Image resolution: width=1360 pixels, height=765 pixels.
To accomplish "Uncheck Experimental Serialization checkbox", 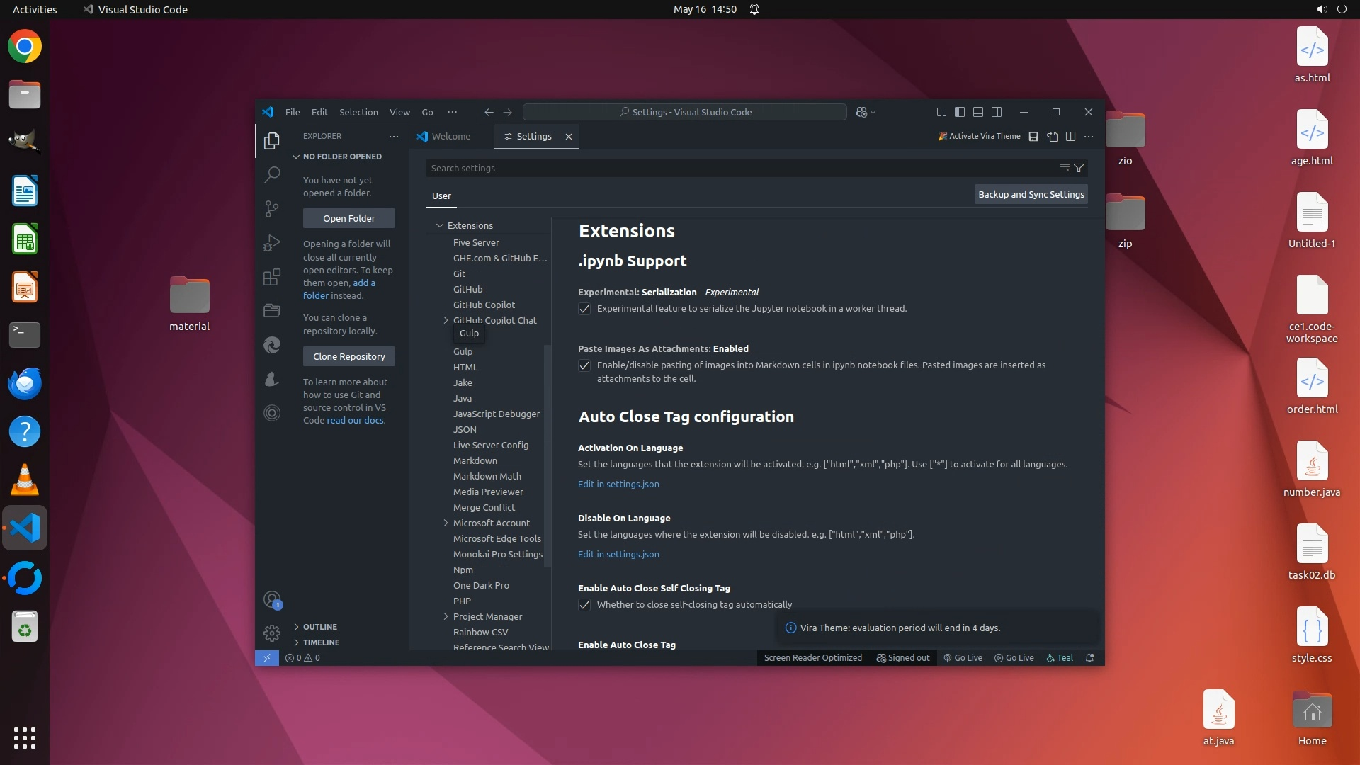I will click(584, 309).
